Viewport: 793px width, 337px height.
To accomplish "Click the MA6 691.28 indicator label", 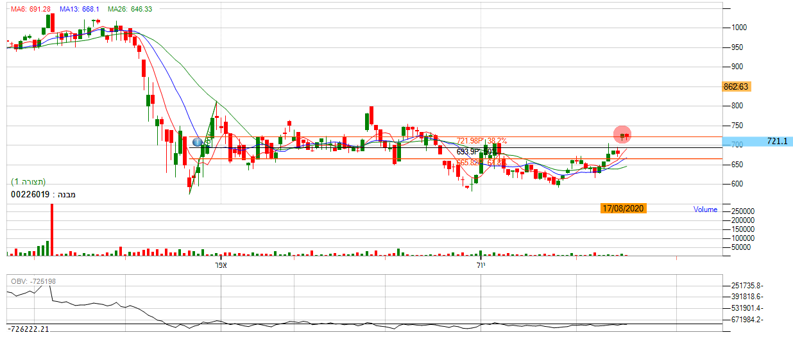I will [30, 10].
